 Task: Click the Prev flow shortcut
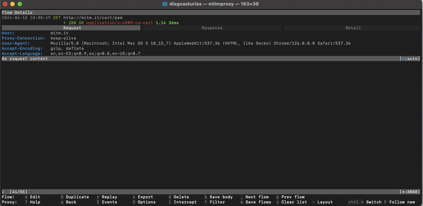[x=290, y=197]
